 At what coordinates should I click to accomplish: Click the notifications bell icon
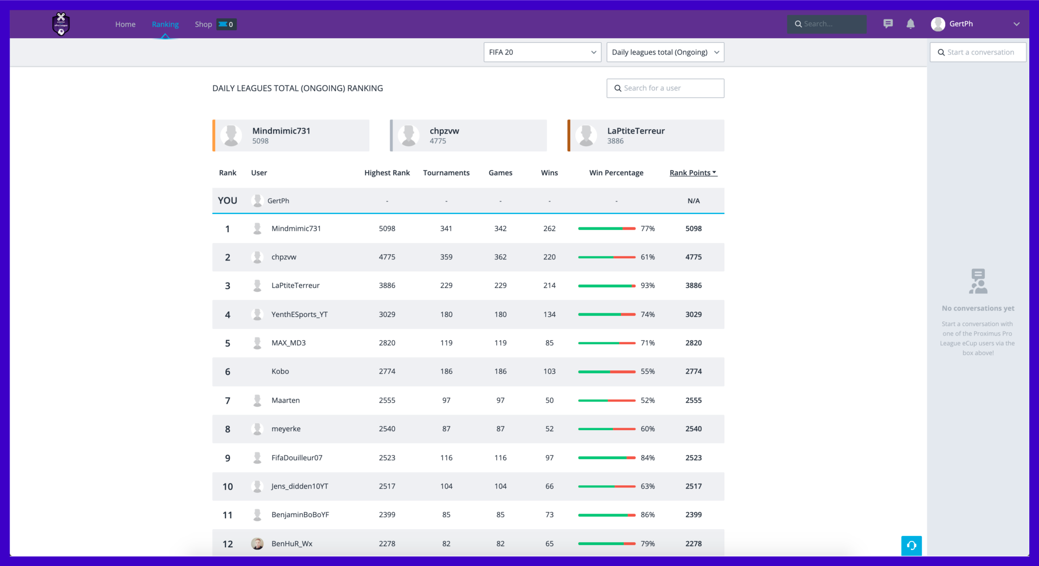pyautogui.click(x=910, y=24)
